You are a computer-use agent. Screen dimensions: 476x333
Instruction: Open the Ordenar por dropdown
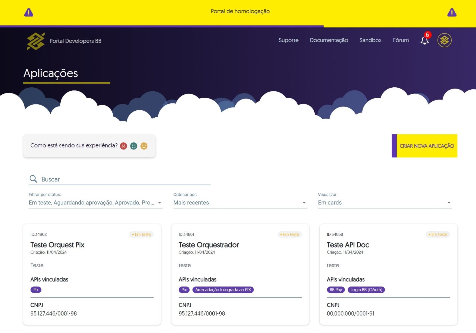click(x=240, y=202)
